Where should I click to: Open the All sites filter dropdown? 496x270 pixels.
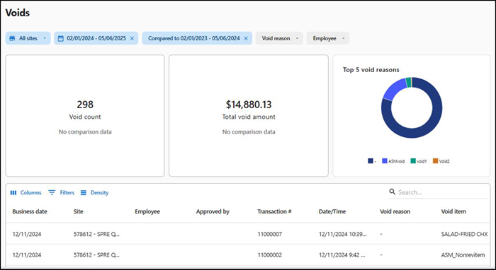click(28, 38)
